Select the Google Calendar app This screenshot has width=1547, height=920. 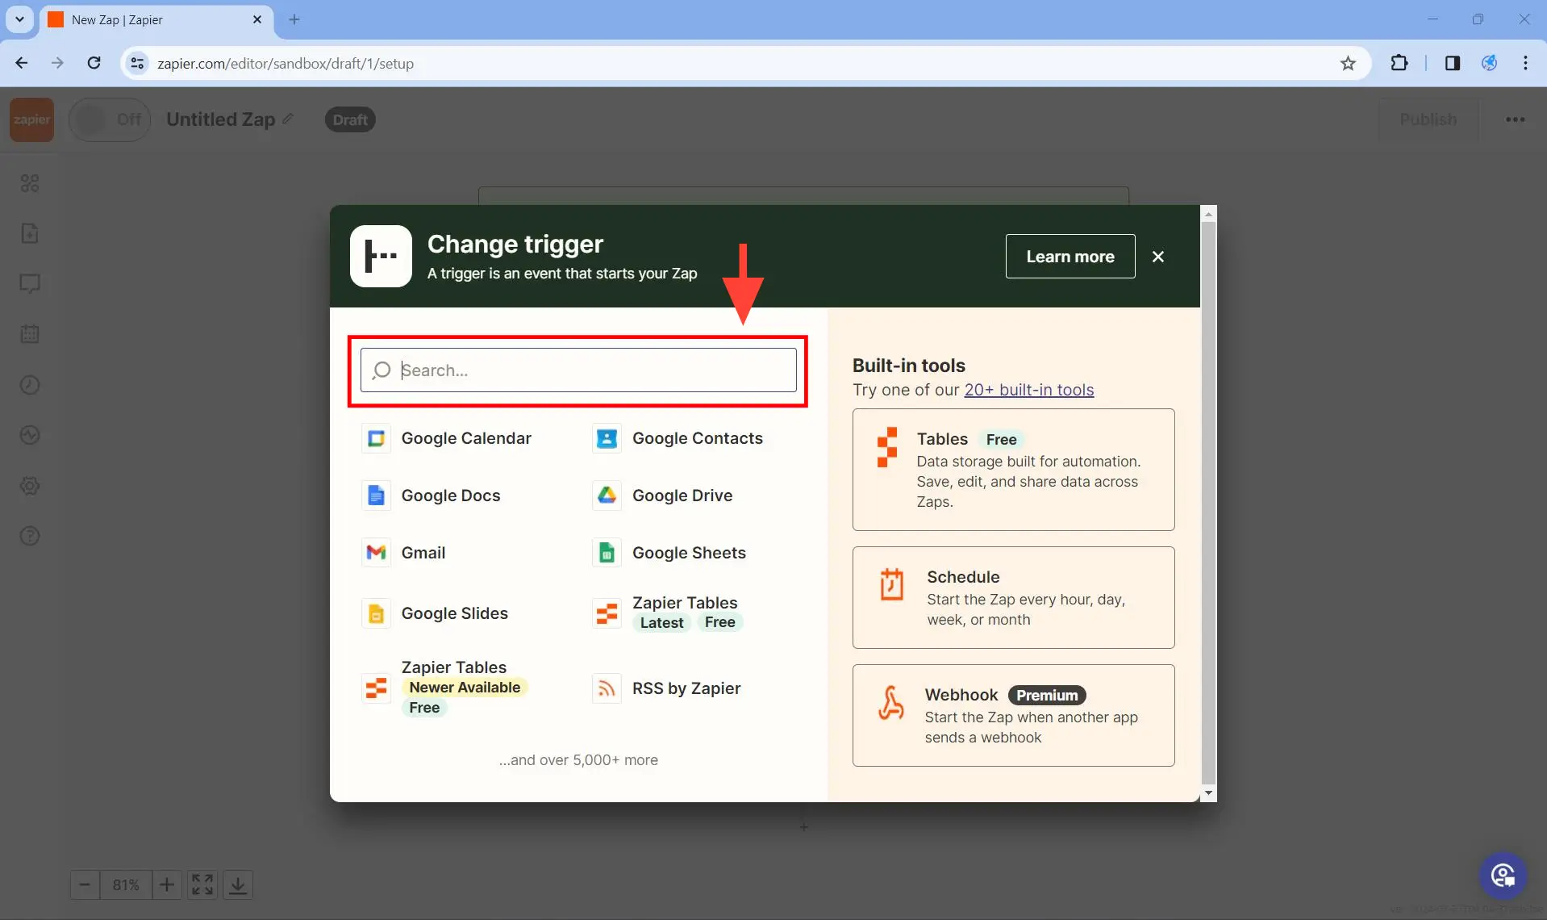point(447,438)
